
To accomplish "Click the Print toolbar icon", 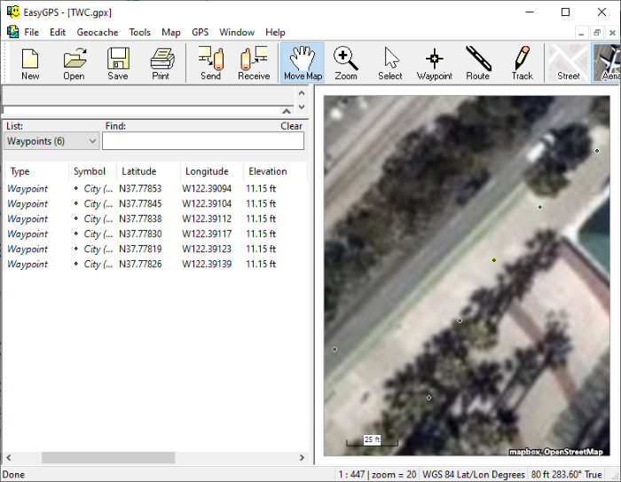I will coord(161,63).
